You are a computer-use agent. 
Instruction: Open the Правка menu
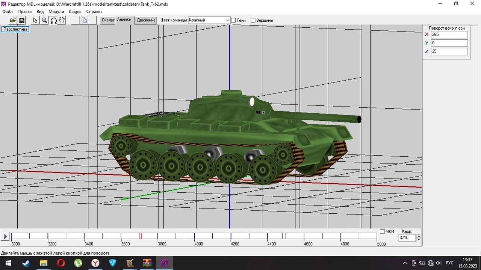click(24, 12)
